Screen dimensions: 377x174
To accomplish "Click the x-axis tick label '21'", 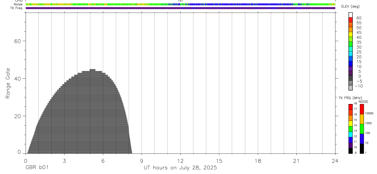I will pyautogui.click(x=296, y=161).
